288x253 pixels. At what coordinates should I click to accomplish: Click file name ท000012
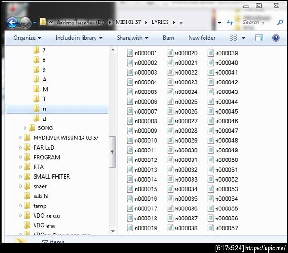[146, 160]
